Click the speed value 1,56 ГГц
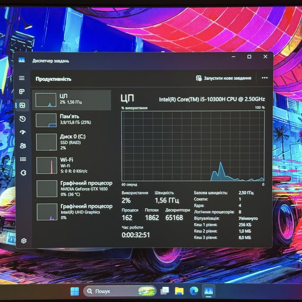Screen dimensions: 302x302 167,201
